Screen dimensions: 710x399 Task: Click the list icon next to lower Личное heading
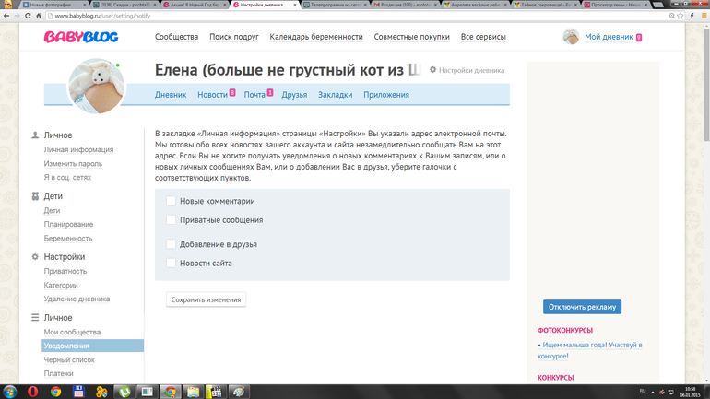pos(35,318)
